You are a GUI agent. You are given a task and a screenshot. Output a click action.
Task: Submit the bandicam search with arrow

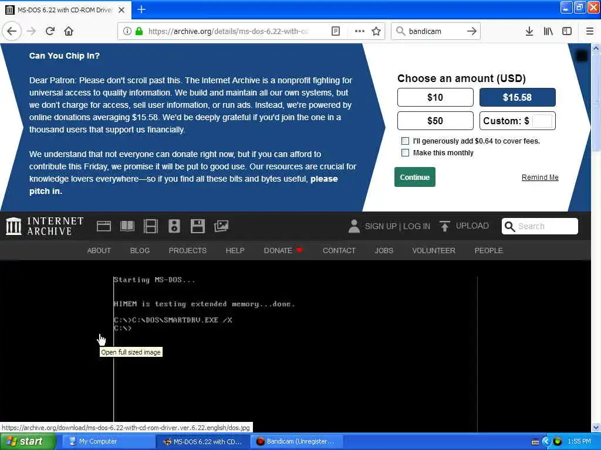point(472,31)
